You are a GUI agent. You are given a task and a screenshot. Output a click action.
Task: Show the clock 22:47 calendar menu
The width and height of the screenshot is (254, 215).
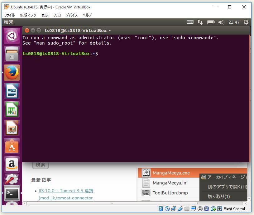coord(234,22)
